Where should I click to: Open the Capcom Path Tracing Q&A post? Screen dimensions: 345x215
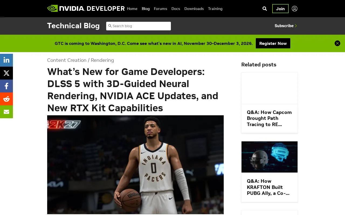coord(270,118)
